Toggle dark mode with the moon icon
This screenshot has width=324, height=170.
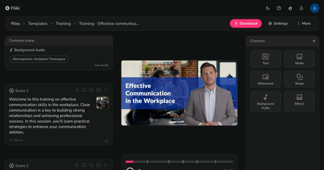coord(268,8)
